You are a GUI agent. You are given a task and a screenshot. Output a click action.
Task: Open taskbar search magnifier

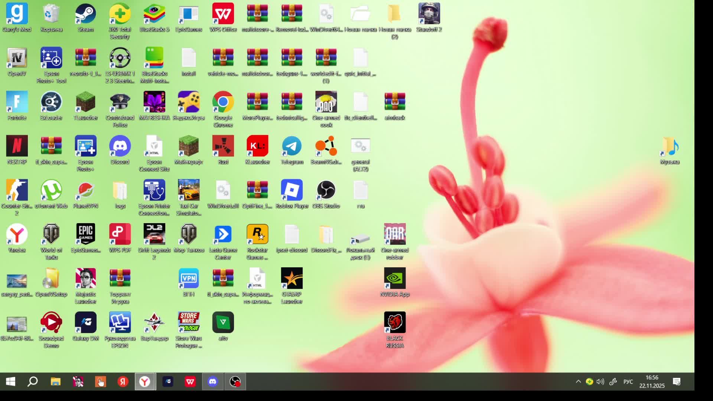[x=33, y=382]
